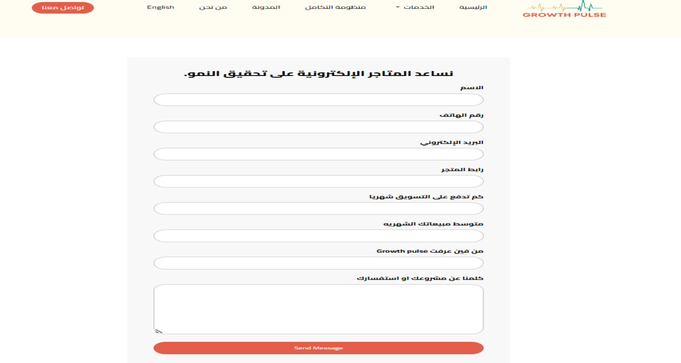The width and height of the screenshot is (681, 363).
Task: Click the project description textarea
Action: [319, 309]
